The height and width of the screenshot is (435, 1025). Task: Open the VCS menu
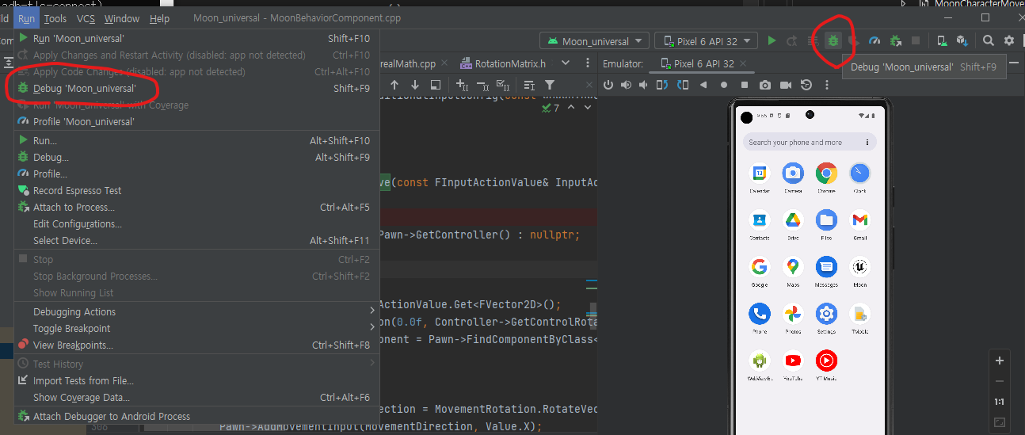click(x=86, y=18)
